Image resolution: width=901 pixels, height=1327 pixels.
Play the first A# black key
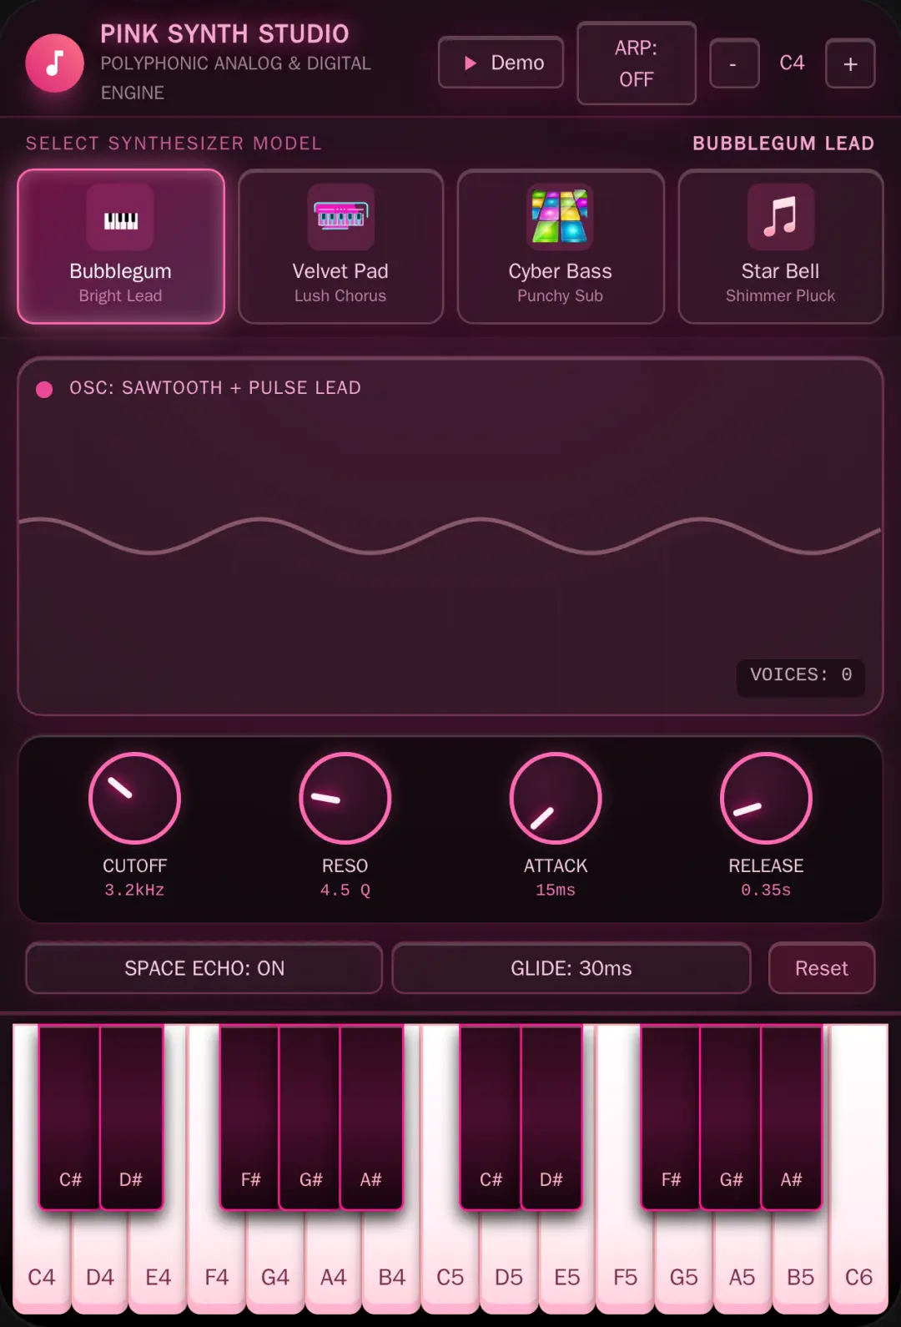[x=371, y=1118]
